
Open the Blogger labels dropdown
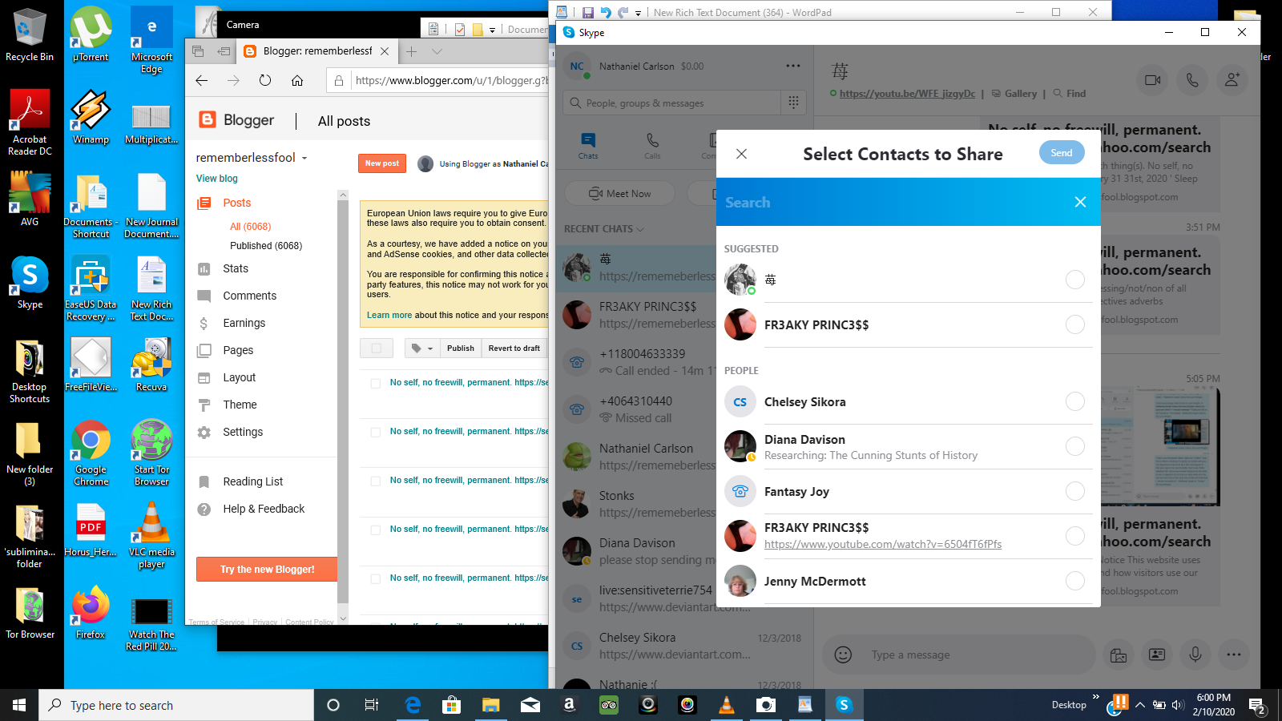point(422,348)
